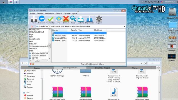Viewport: 178px width, 100px height.
Task: Click the folder tree horizontal scrollbar
Action: (37, 61)
